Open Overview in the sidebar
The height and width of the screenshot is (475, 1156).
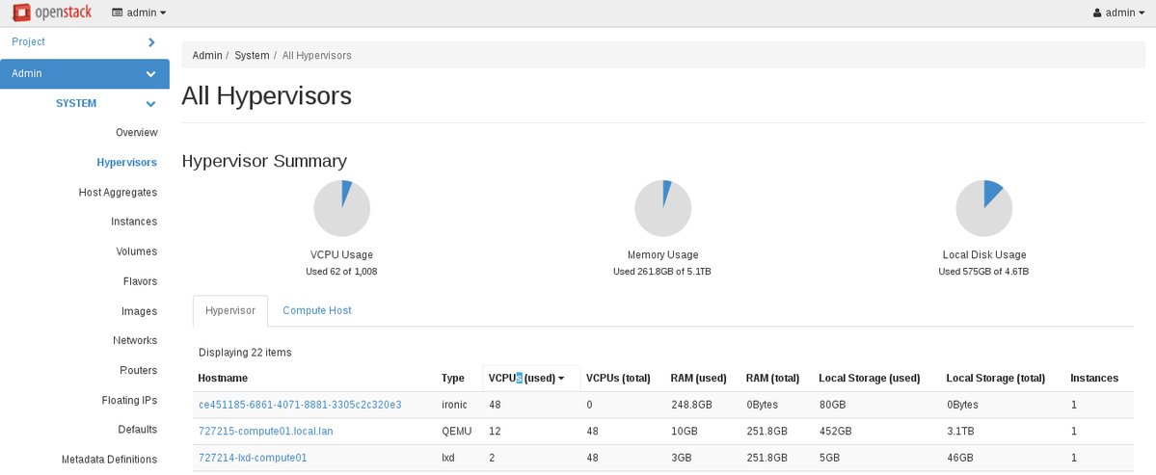click(x=136, y=133)
